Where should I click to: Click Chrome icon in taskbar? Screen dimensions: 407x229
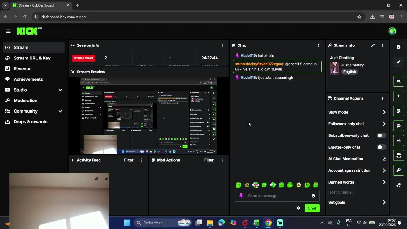[268, 223]
